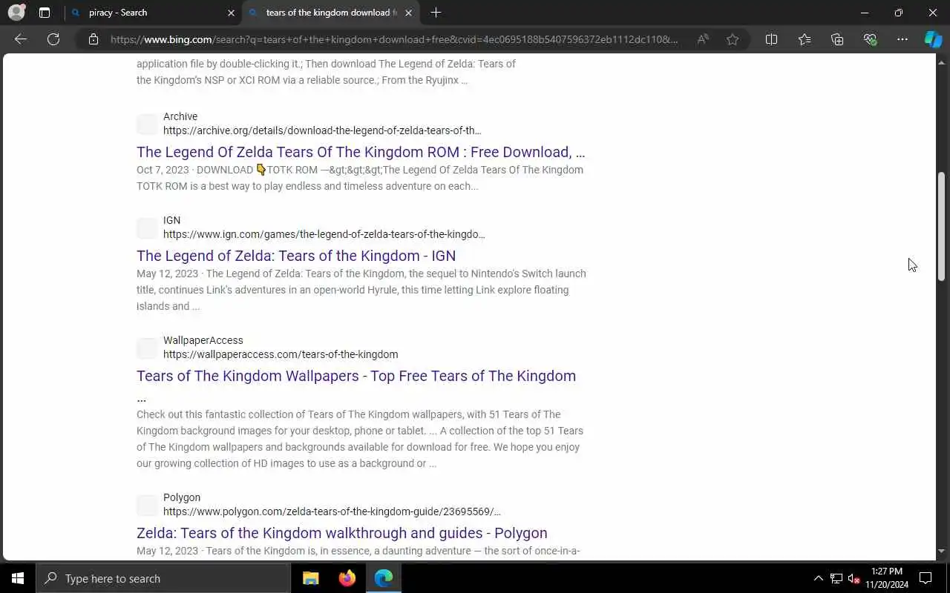Open the muted volume tray icon
950x593 pixels.
click(x=854, y=578)
